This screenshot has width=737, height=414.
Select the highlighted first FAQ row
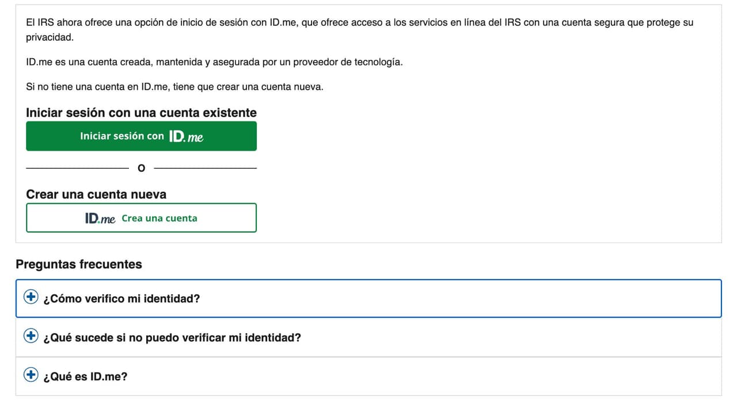pyautogui.click(x=368, y=298)
